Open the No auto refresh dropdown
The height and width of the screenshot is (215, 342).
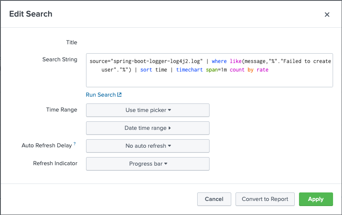point(148,146)
